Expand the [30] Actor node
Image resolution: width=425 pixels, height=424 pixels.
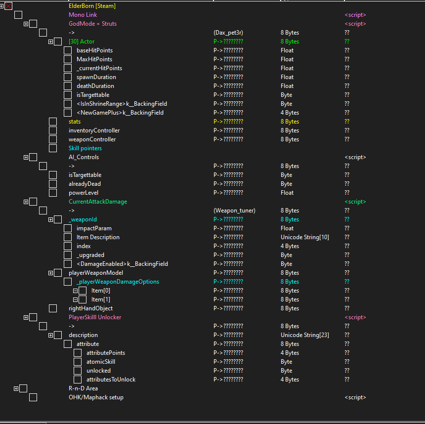pos(50,42)
